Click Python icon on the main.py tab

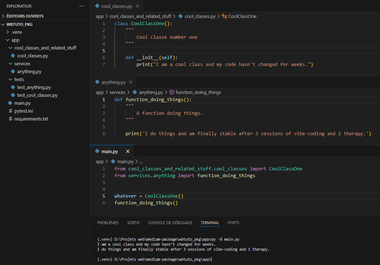pos(97,151)
